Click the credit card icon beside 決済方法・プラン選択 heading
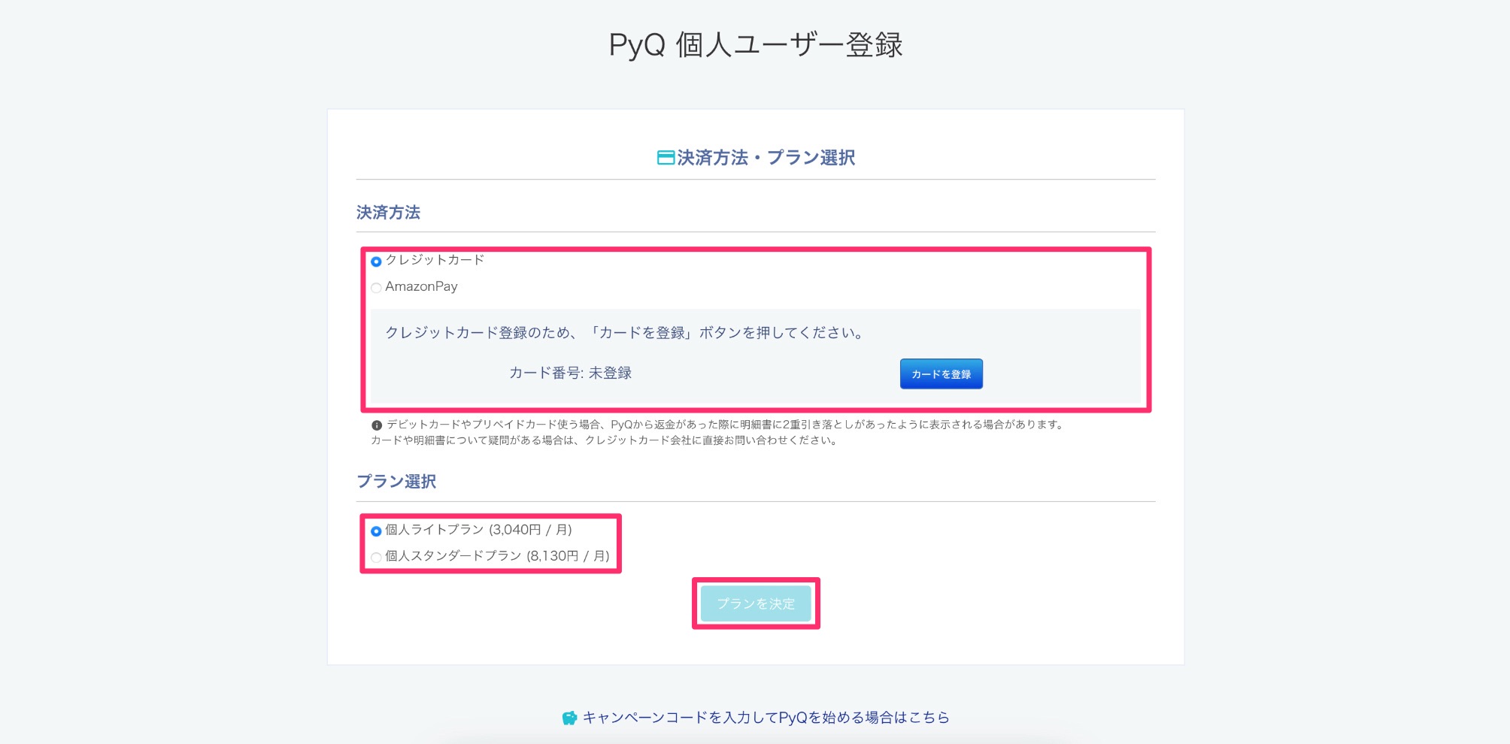Screen dimensions: 1510x744 click(665, 158)
